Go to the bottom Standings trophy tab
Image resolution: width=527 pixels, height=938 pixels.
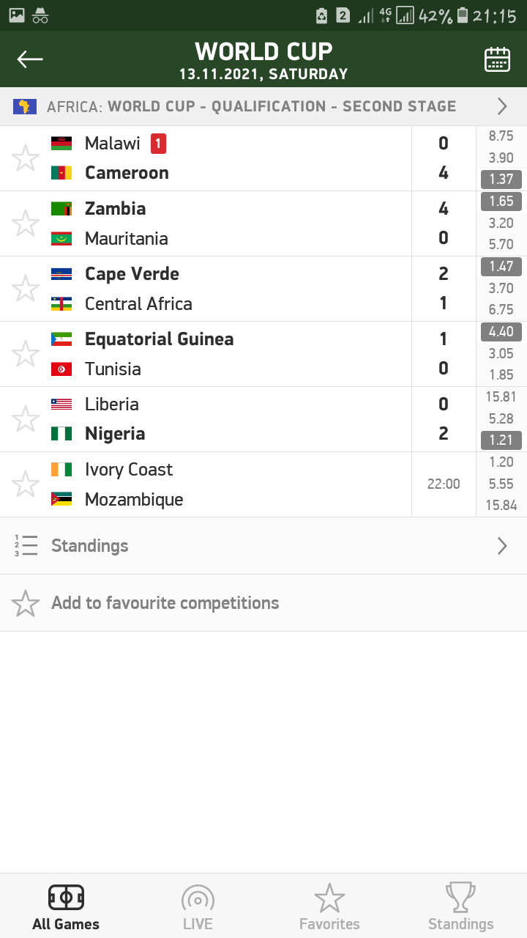coord(460,907)
